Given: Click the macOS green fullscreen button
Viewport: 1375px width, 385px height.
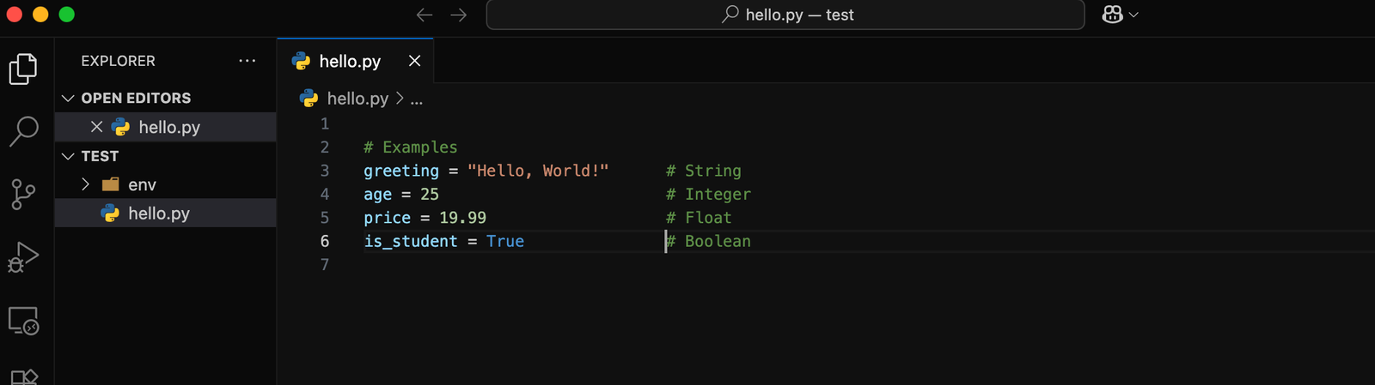Looking at the screenshot, I should (x=67, y=15).
